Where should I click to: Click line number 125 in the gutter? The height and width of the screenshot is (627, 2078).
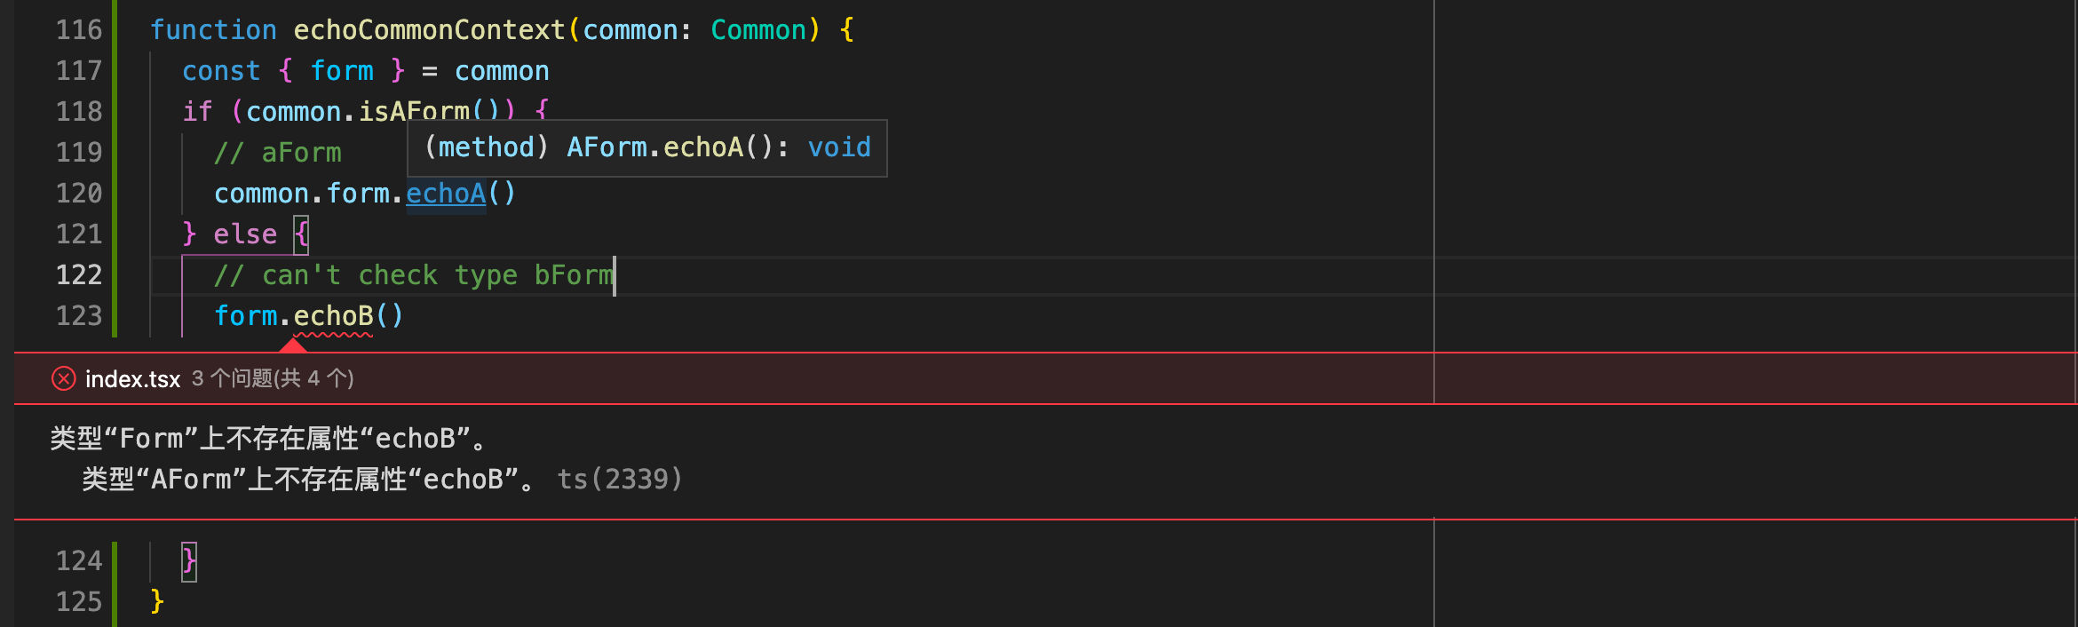coord(79,602)
